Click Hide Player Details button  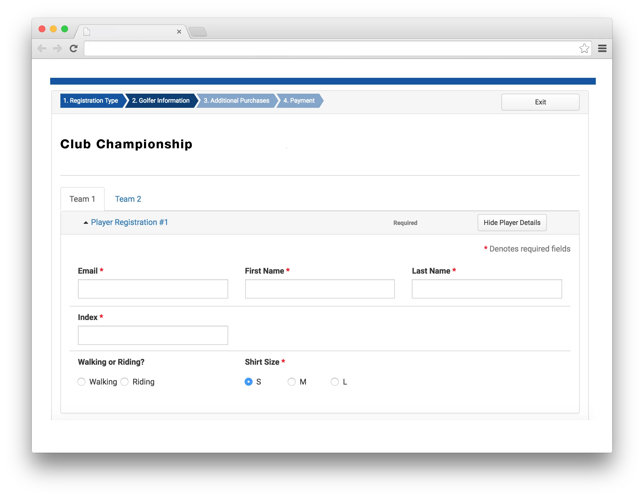click(x=512, y=223)
